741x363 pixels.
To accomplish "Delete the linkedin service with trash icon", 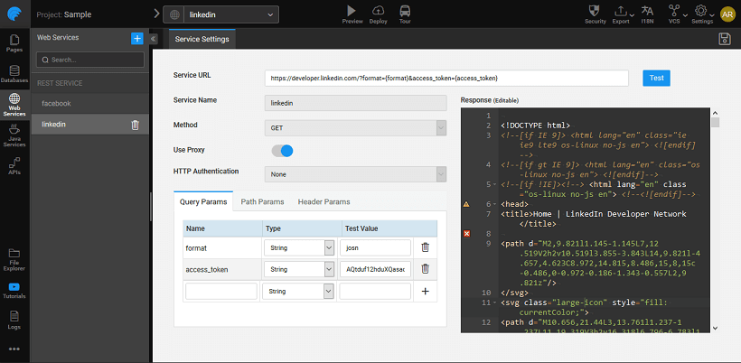I will [135, 126].
